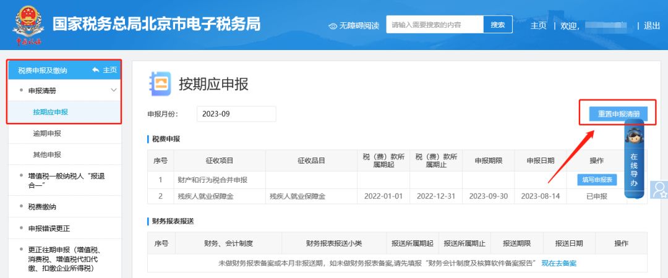Click the 现在去备案 link
Image resolution: width=668 pixels, height=278 pixels.
coord(559,263)
